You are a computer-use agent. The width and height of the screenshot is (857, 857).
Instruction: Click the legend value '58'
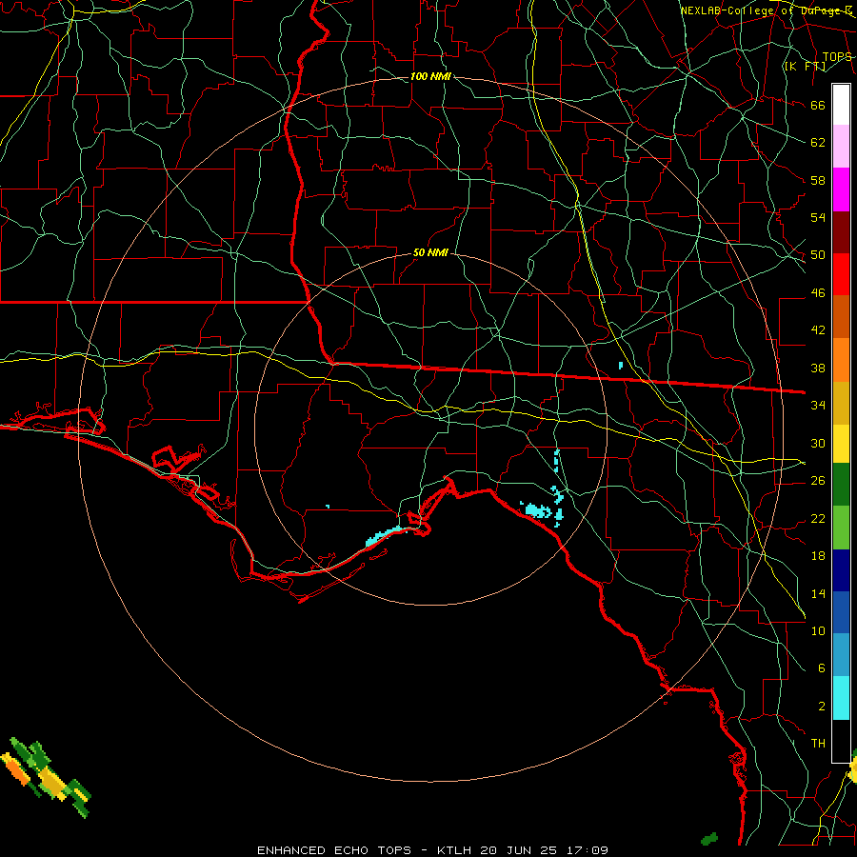tap(818, 180)
